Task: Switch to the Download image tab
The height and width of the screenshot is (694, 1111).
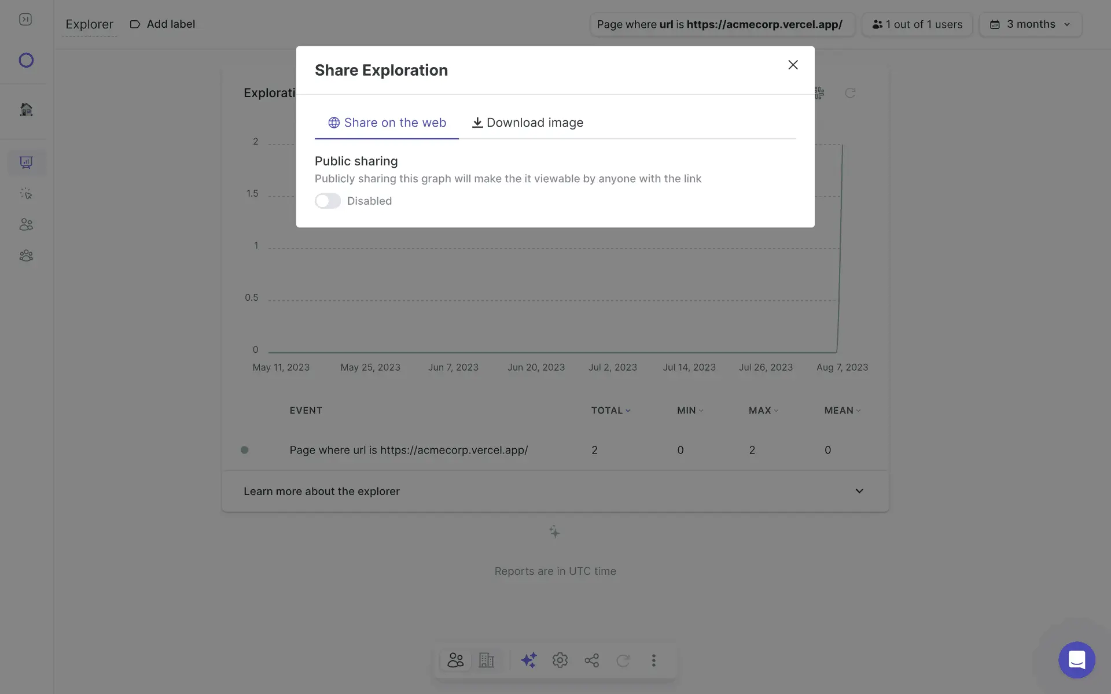Action: point(527,123)
